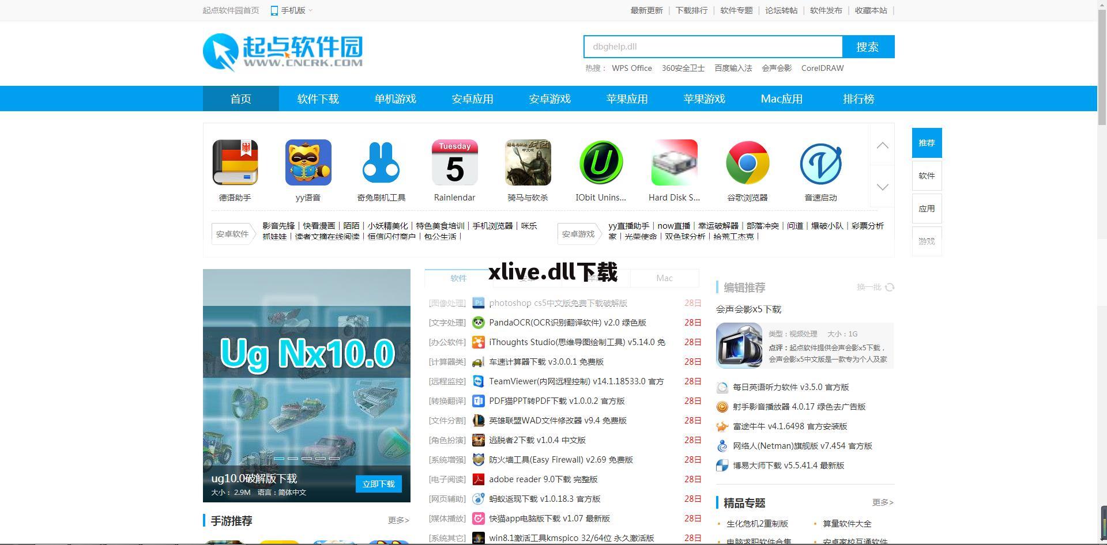Click the carousel down arrow
The height and width of the screenshot is (545, 1107).
883,187
